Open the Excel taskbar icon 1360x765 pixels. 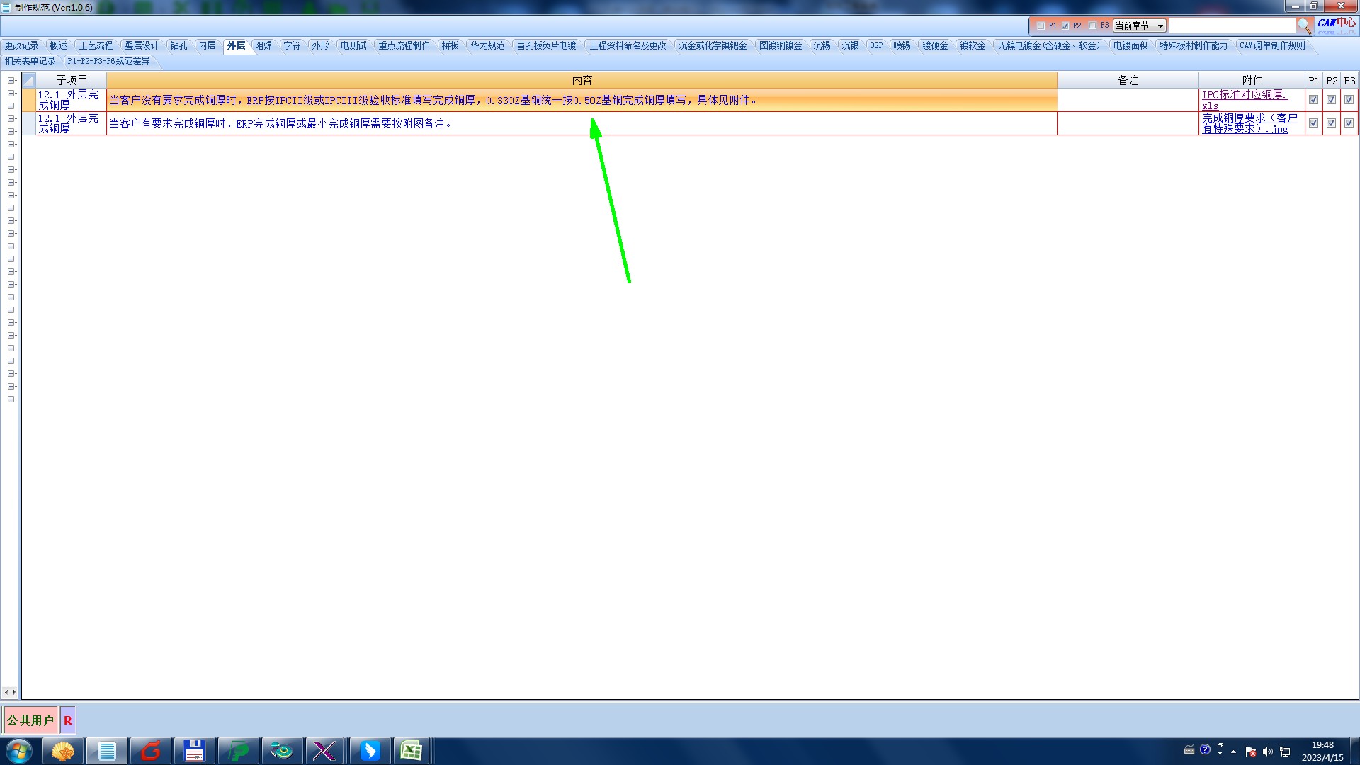[x=412, y=751]
